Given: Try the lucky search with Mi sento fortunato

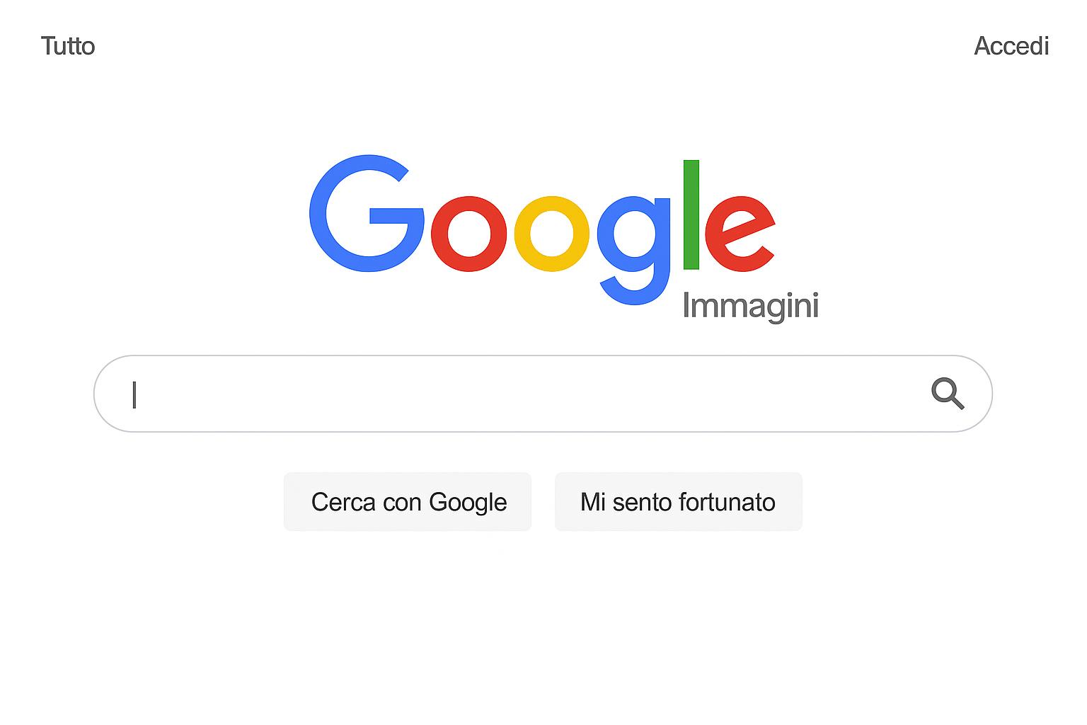Looking at the screenshot, I should tap(679, 502).
